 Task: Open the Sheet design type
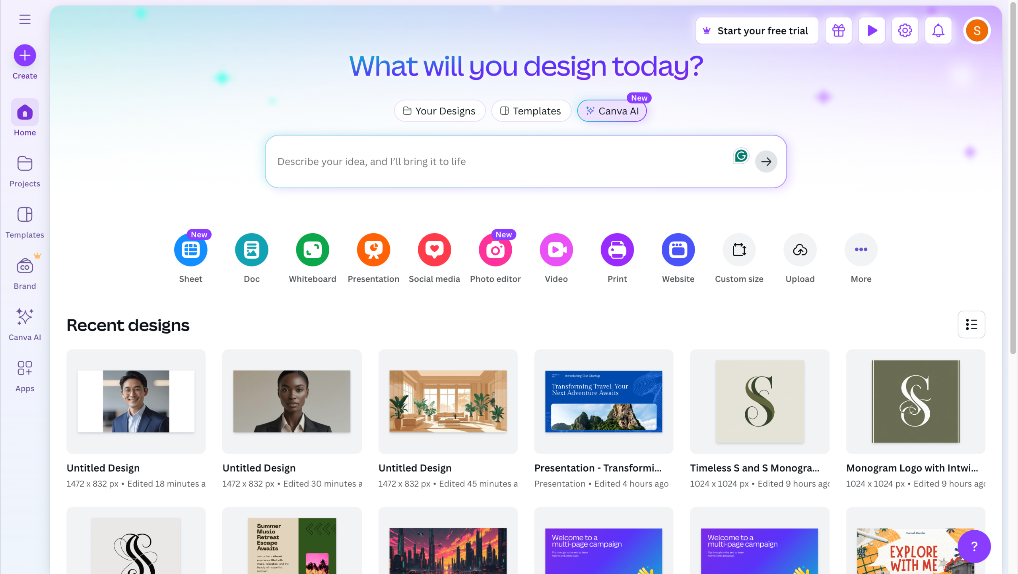pos(190,249)
